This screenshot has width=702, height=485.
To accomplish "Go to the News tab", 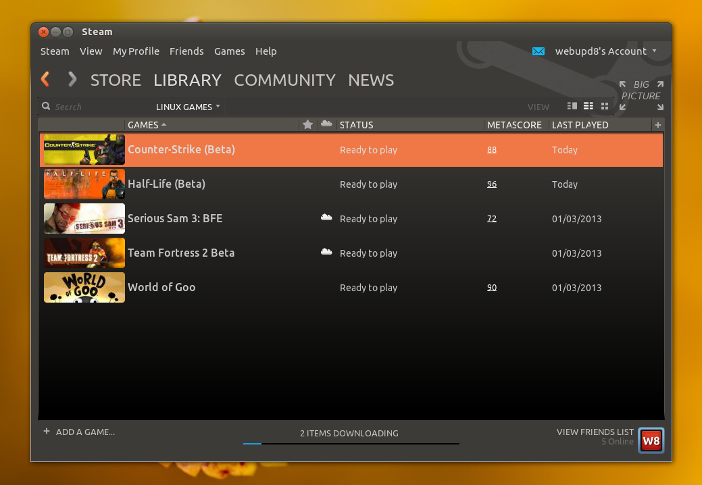I will click(x=371, y=80).
